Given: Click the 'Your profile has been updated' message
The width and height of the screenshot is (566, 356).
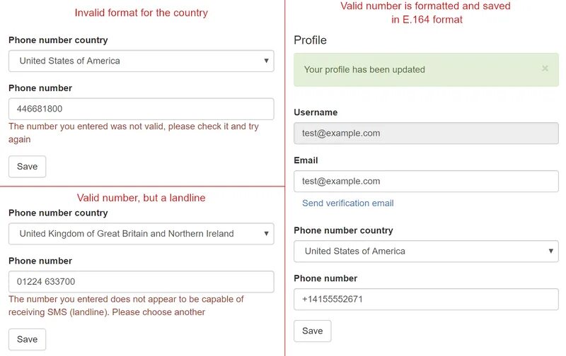Looking at the screenshot, I should coord(364,69).
